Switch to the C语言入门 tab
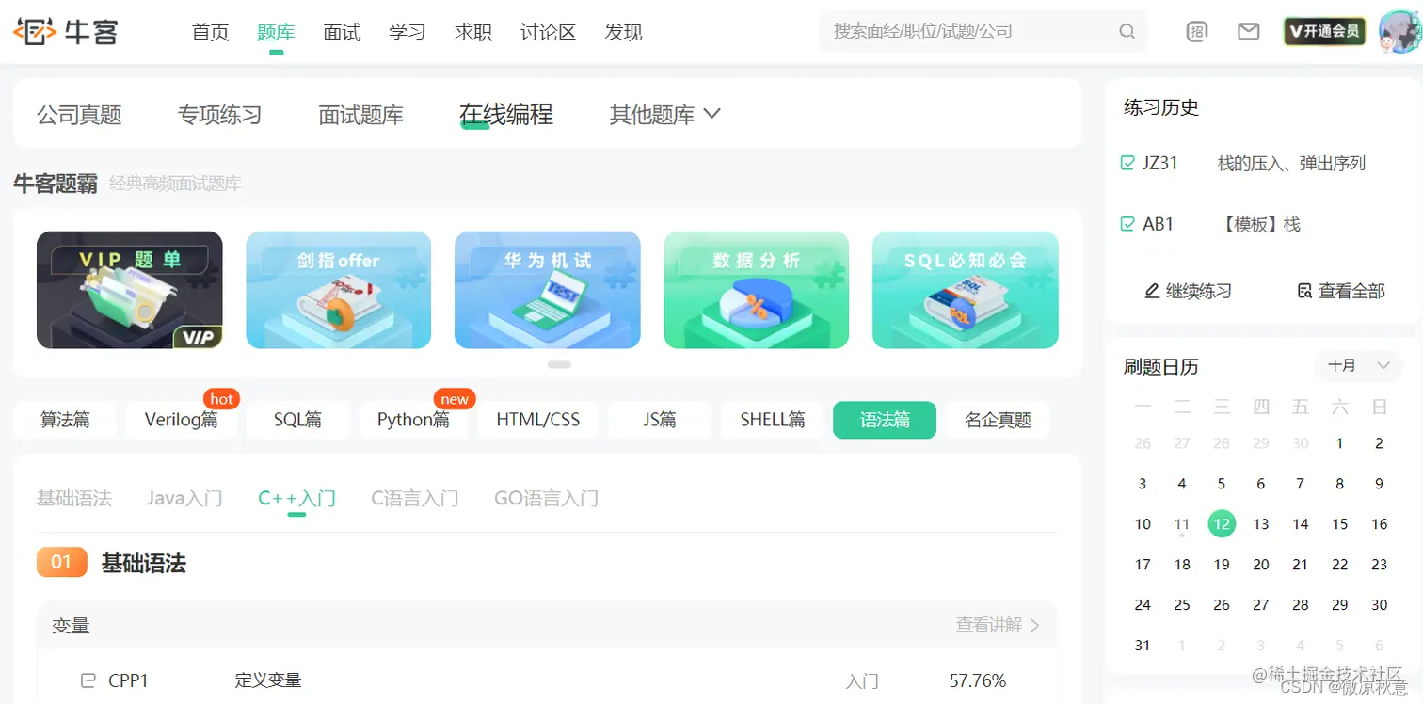The height and width of the screenshot is (704, 1423). (x=414, y=498)
